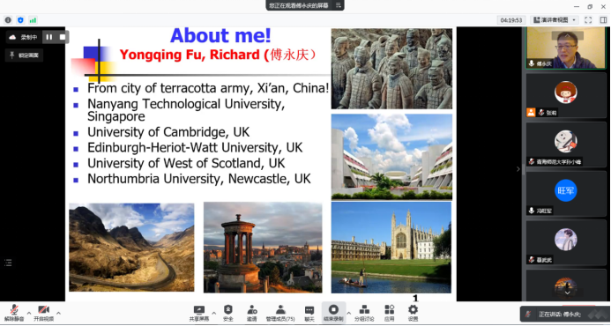This screenshot has height=326, width=611.
Task: Open the Apps icon in toolbar
Action: pyautogui.click(x=390, y=313)
